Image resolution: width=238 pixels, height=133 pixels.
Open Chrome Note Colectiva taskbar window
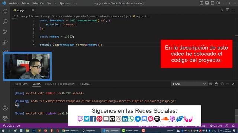coord(71,130)
